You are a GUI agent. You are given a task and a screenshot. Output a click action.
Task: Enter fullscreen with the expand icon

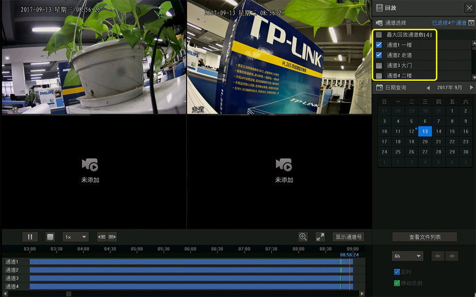[320, 237]
